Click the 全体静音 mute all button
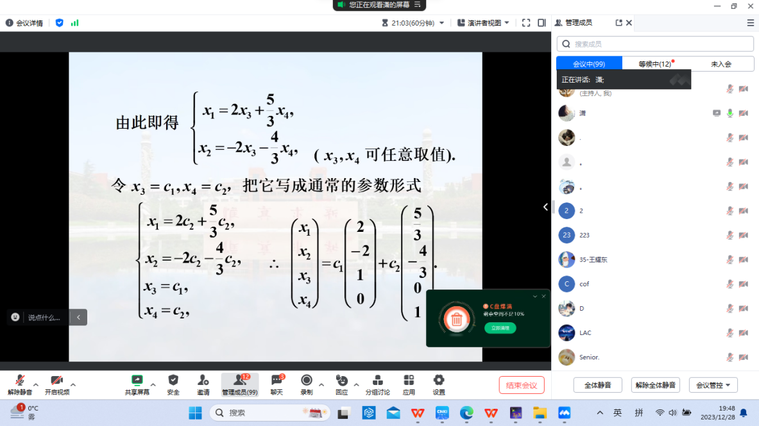 pyautogui.click(x=597, y=385)
